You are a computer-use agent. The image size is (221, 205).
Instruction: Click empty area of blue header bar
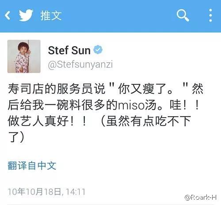pyautogui.click(x=118, y=15)
